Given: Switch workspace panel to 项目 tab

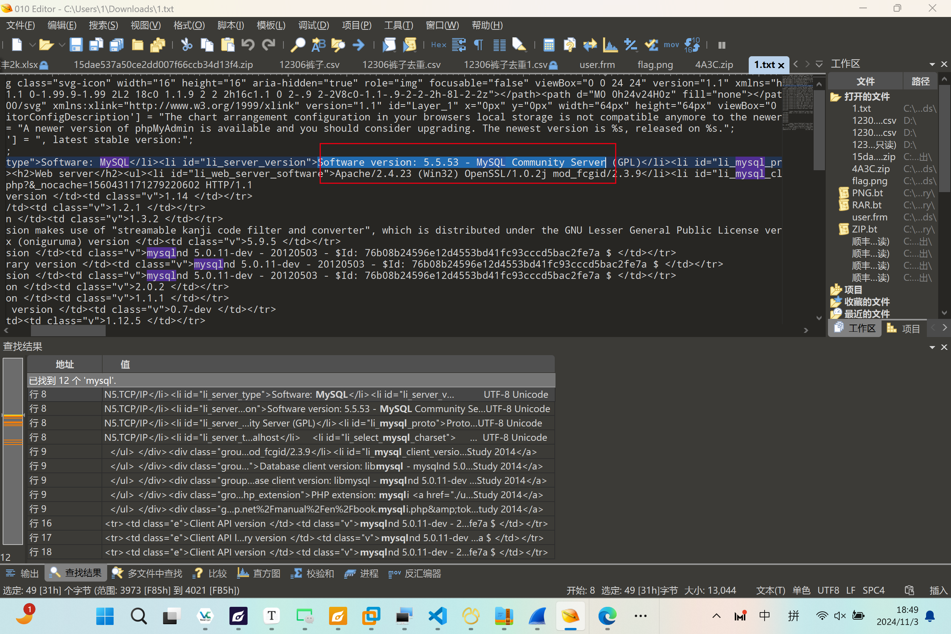Looking at the screenshot, I should click(x=903, y=328).
